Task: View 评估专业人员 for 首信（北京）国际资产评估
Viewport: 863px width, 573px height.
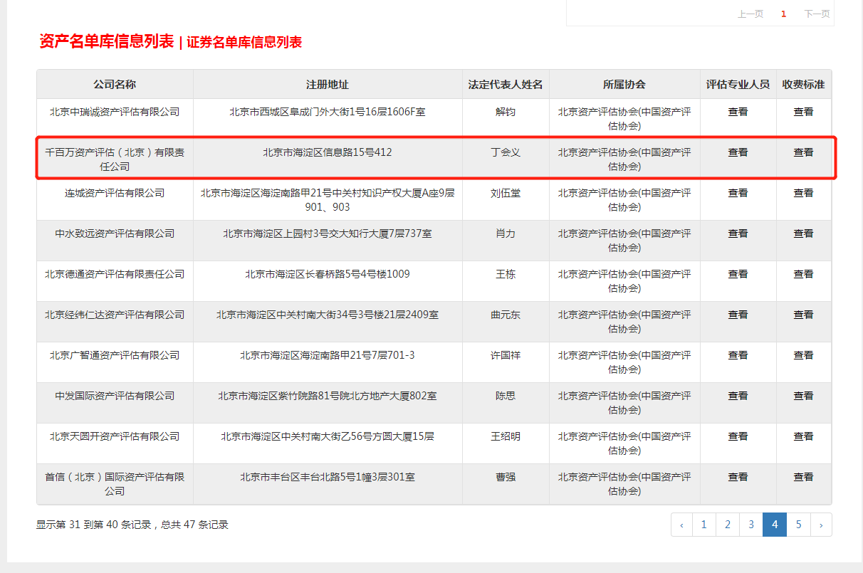Action: [738, 477]
